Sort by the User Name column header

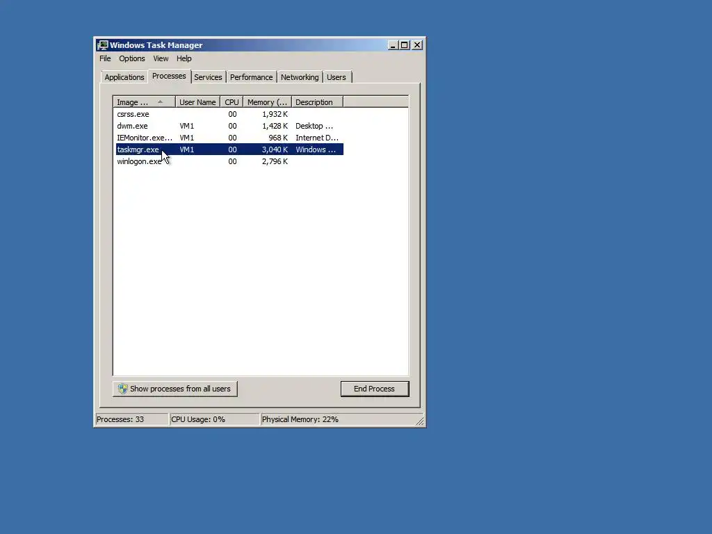click(x=197, y=102)
